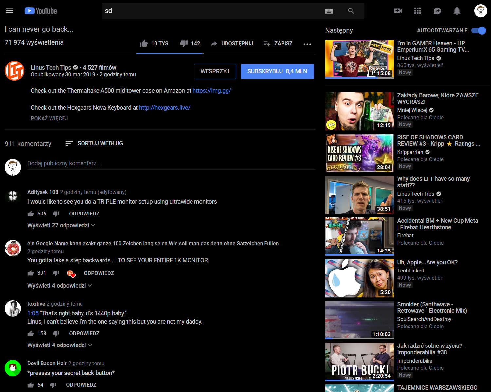This screenshot has height=392, width=491.
Task: Expand 4 replies under foxitive's comment
Action: pos(60,345)
